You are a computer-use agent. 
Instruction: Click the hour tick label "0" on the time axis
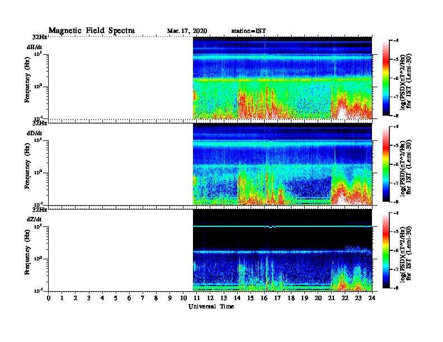(49, 298)
